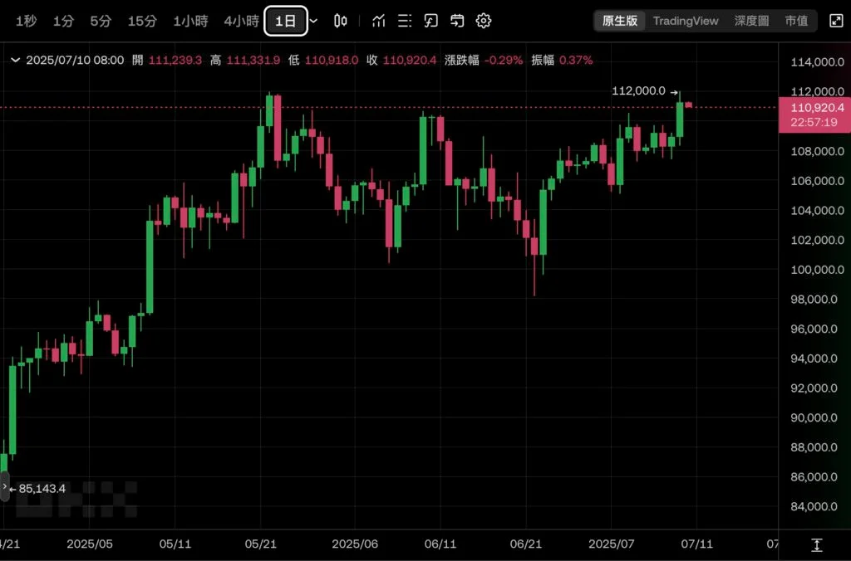
Task: Click the drawing tools icon in the toolbar
Action: click(430, 21)
